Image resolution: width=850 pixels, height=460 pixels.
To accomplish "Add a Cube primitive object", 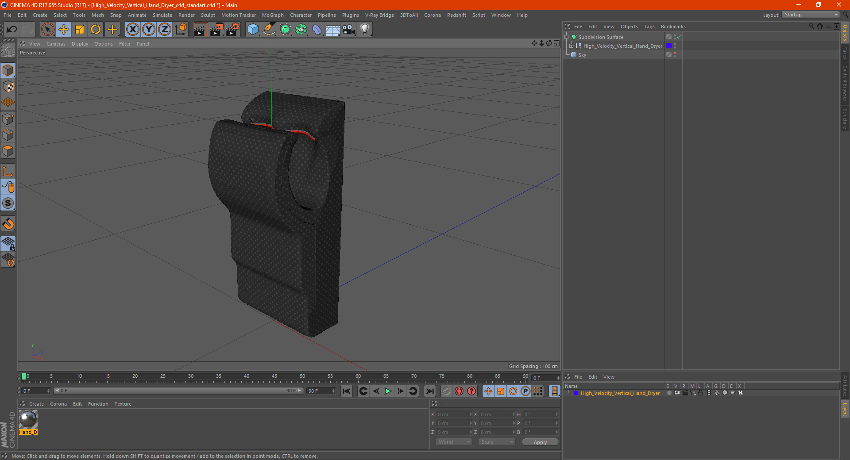I will pyautogui.click(x=253, y=30).
